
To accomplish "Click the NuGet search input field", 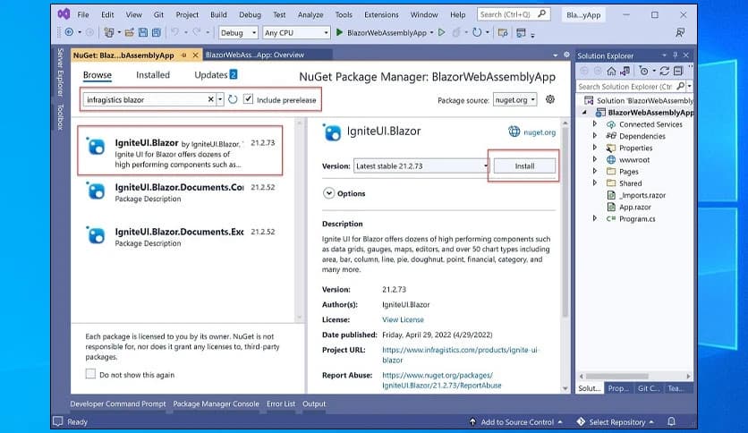I will click(x=146, y=99).
